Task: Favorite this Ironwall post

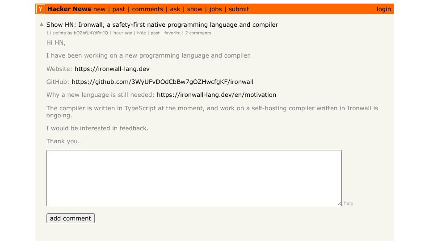Action: pyautogui.click(x=172, y=33)
